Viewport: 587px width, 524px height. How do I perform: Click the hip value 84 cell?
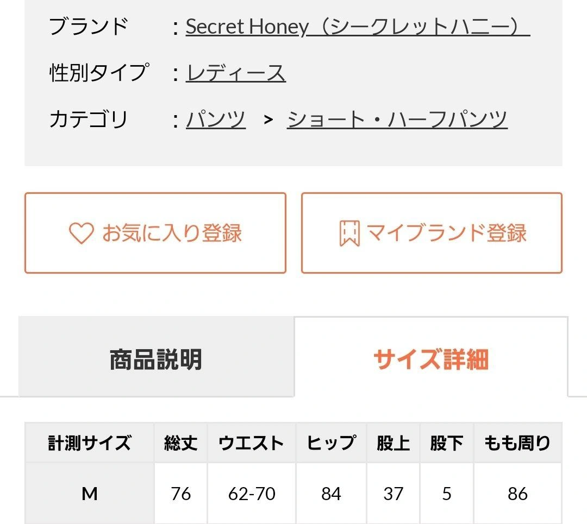pyautogui.click(x=331, y=494)
